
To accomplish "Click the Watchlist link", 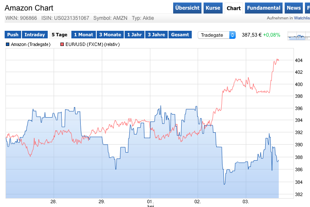I will [302, 18].
